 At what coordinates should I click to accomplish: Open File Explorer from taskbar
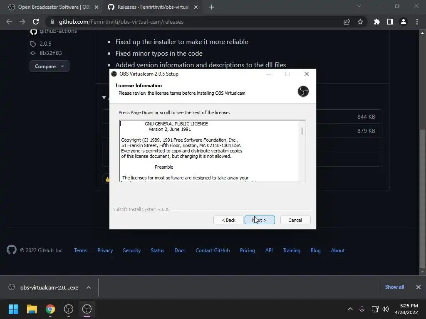coord(32,309)
